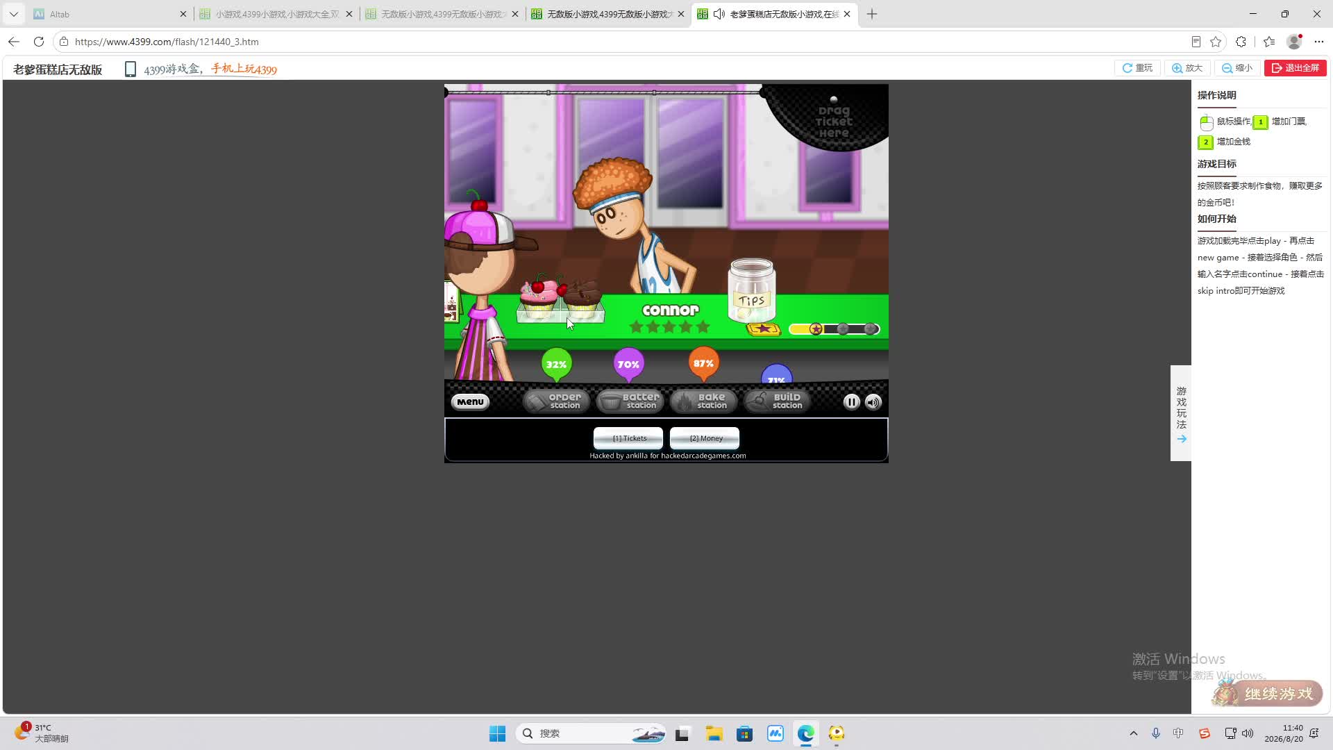Open the Build Station
Viewport: 1333px width, 750px height.
pyautogui.click(x=778, y=401)
